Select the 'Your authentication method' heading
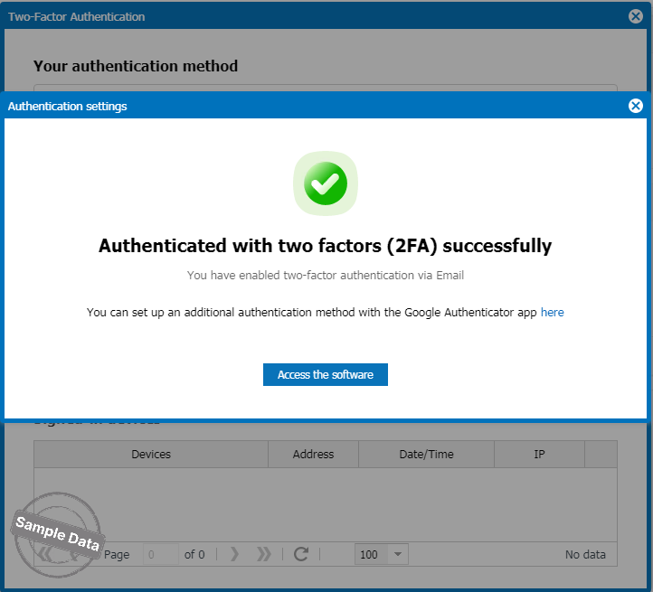This screenshot has height=592, width=653. (136, 66)
